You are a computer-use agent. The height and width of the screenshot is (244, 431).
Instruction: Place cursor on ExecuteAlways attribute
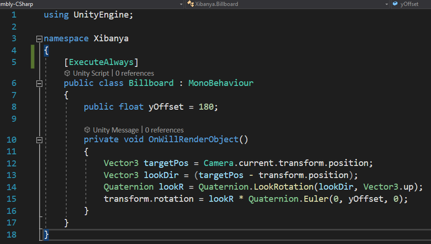click(101, 62)
